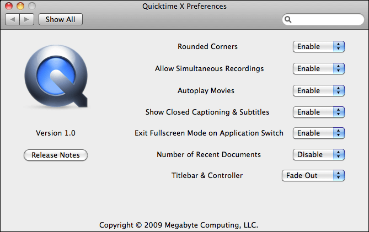Open Titlebar & Controller Fade Out dropdown
The height and width of the screenshot is (232, 369).
(x=313, y=176)
